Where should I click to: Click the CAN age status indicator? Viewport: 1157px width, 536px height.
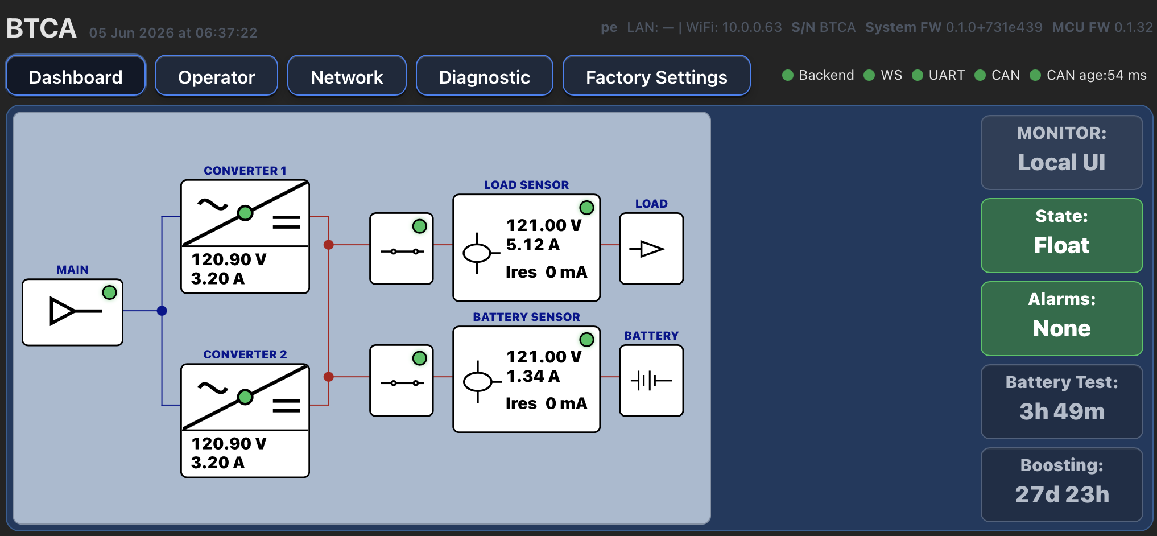click(x=1088, y=75)
